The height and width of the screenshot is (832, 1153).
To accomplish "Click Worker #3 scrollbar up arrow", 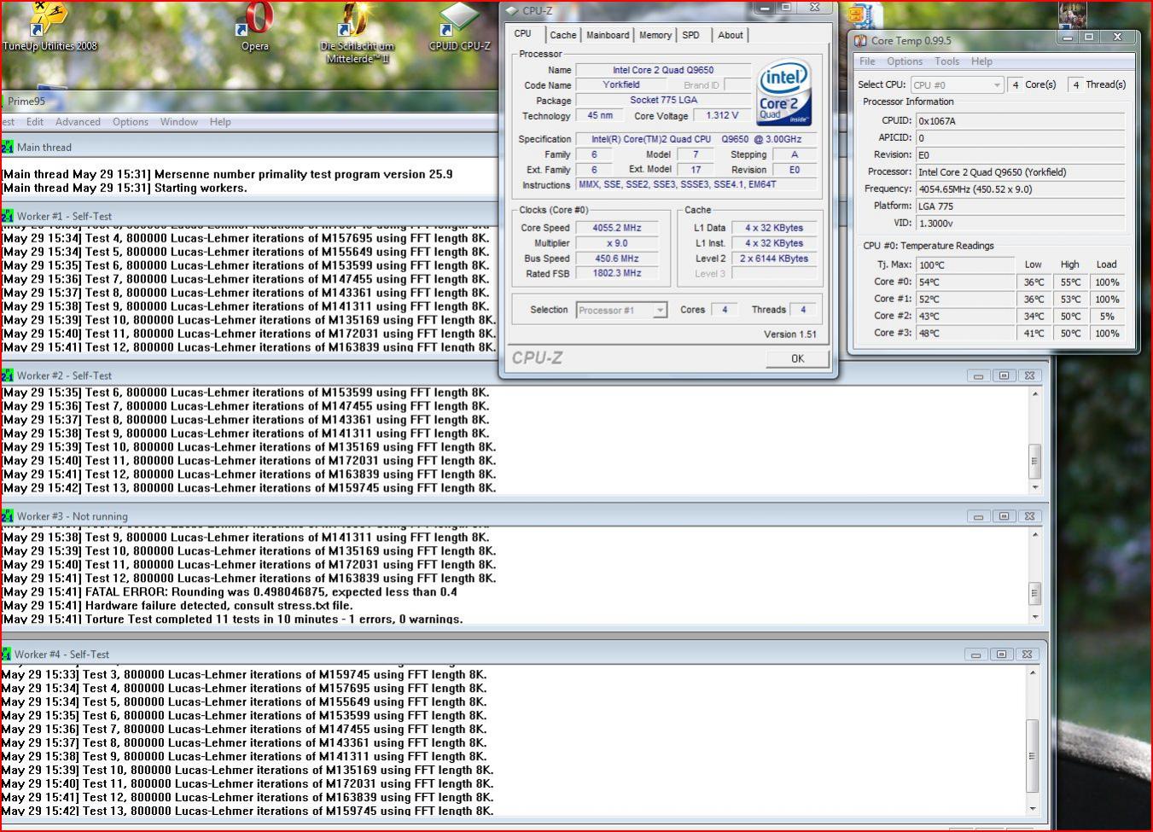I will tap(1035, 534).
